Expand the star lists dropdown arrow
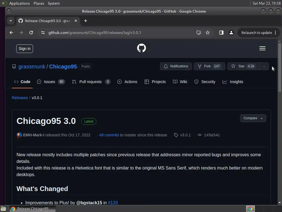This screenshot has width=282, height=212. coord(264,66)
